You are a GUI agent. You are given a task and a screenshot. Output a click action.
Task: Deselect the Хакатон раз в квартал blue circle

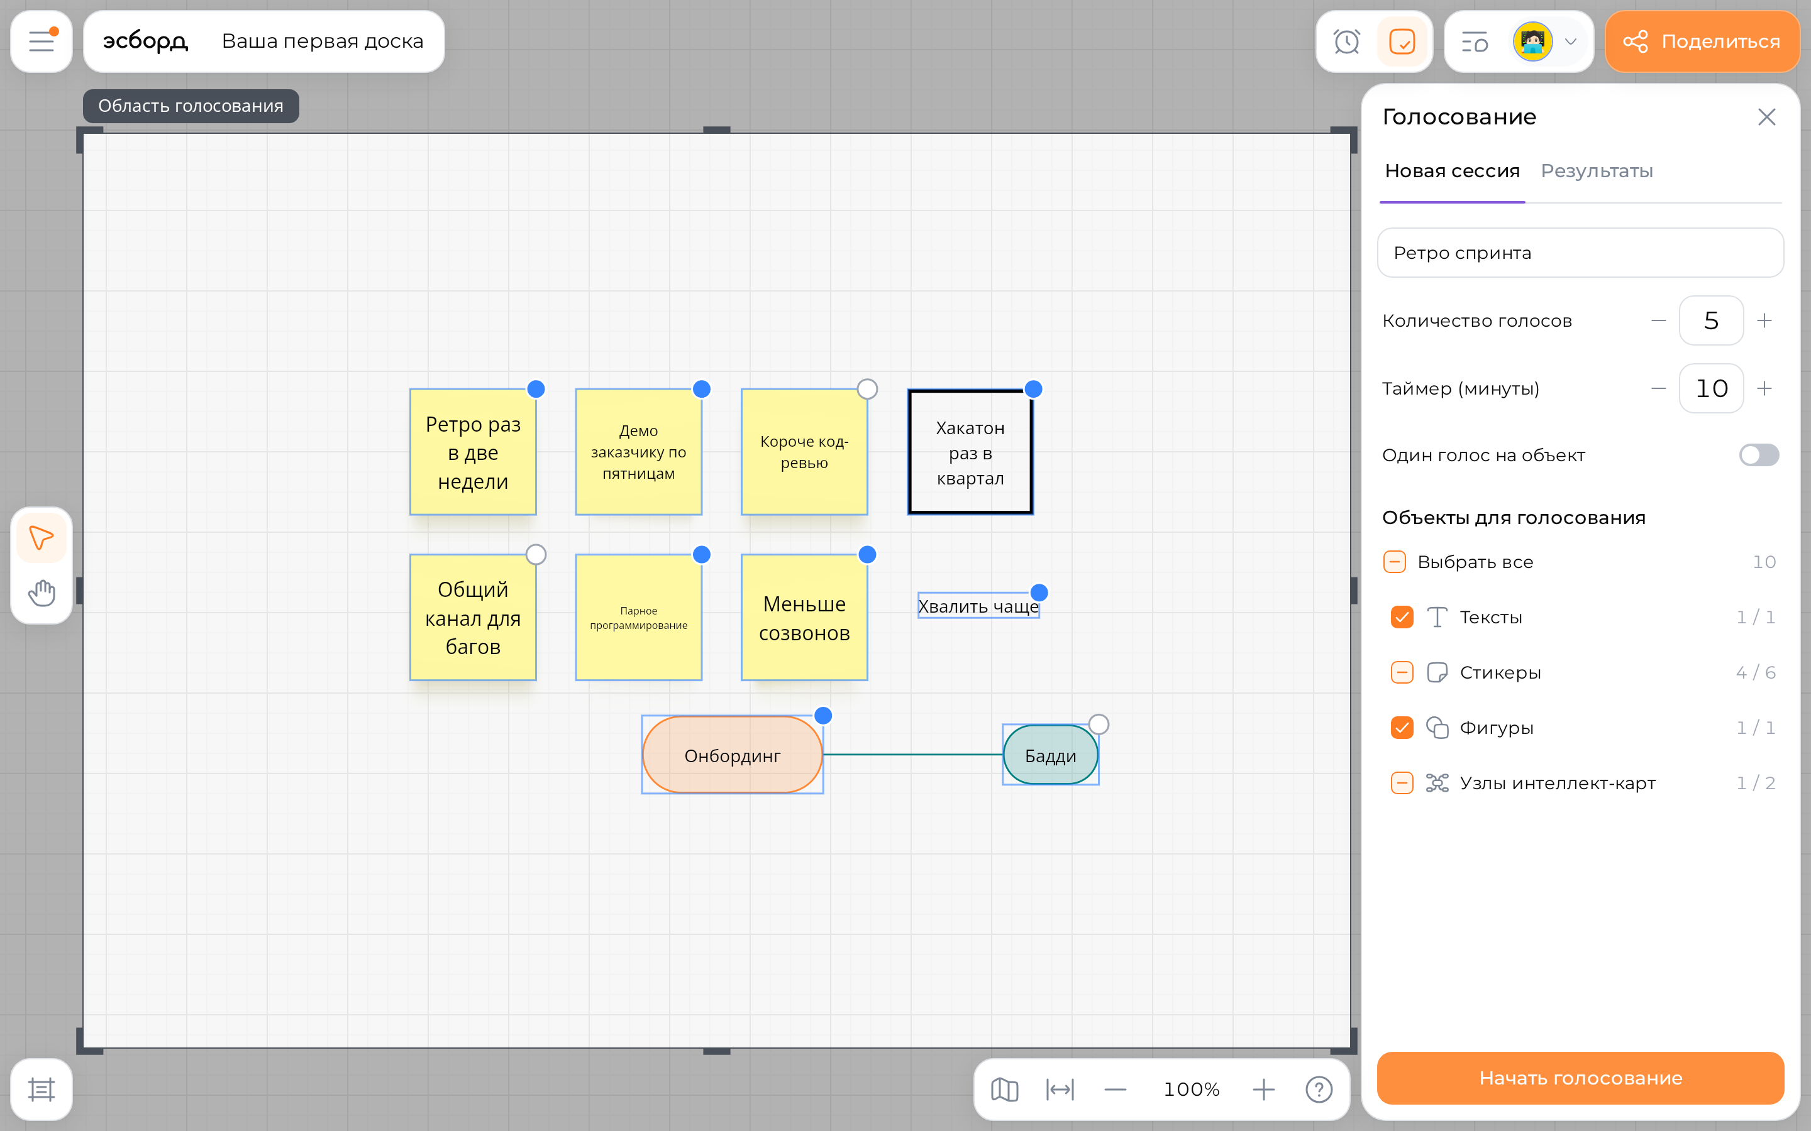[x=1033, y=389]
